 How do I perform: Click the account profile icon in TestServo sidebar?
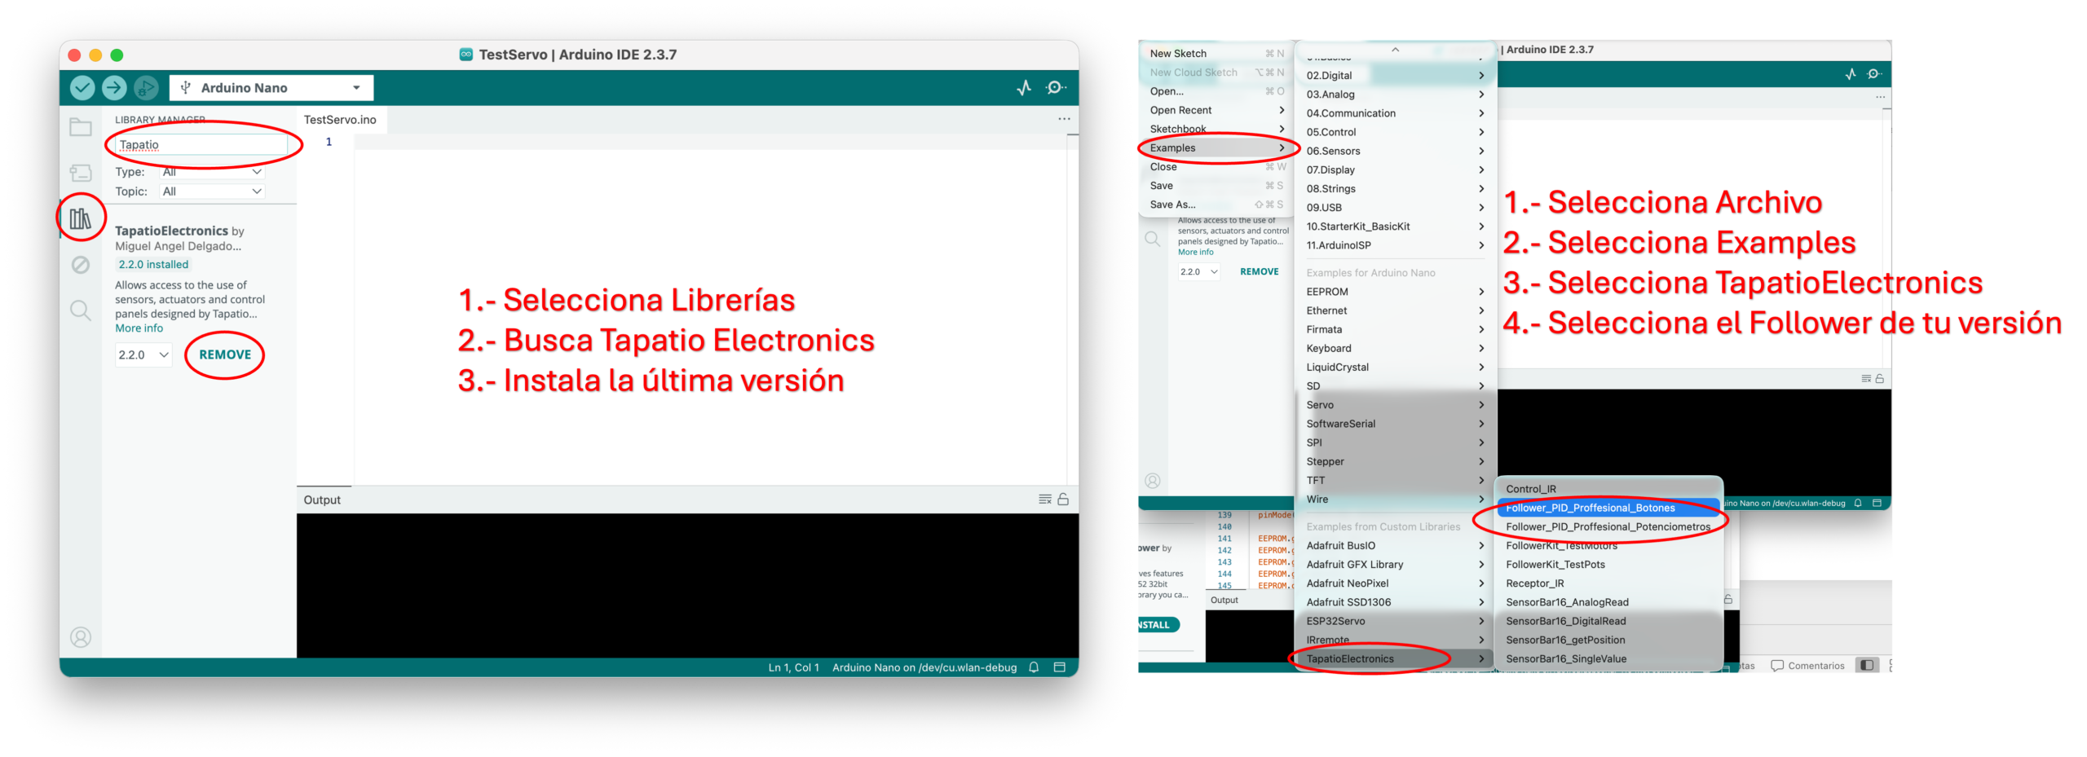(x=80, y=636)
